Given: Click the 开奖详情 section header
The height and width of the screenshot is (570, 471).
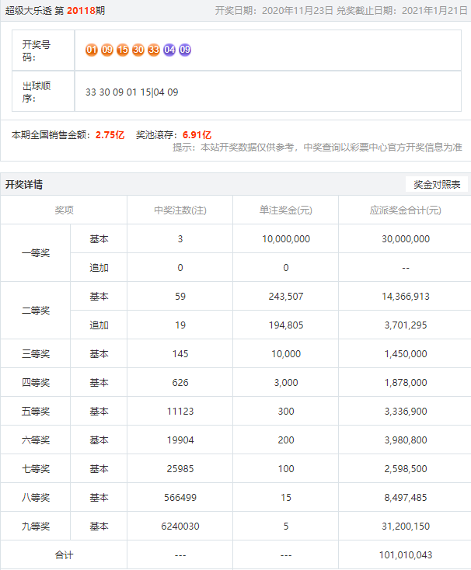Looking at the screenshot, I should point(24,185).
